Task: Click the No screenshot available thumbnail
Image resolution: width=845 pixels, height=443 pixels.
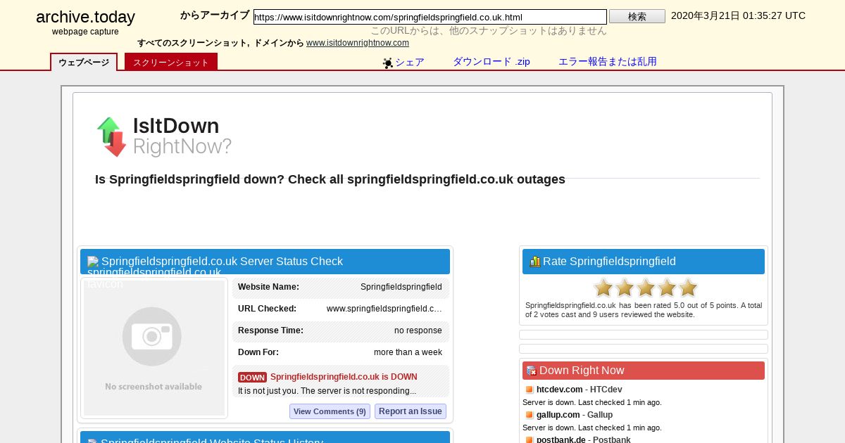Action: point(154,348)
